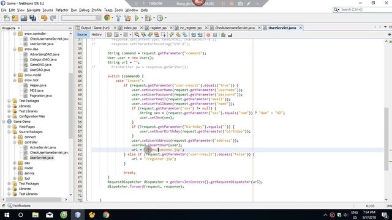Open File Explorer from the taskbar

pyautogui.click(x=36, y=215)
